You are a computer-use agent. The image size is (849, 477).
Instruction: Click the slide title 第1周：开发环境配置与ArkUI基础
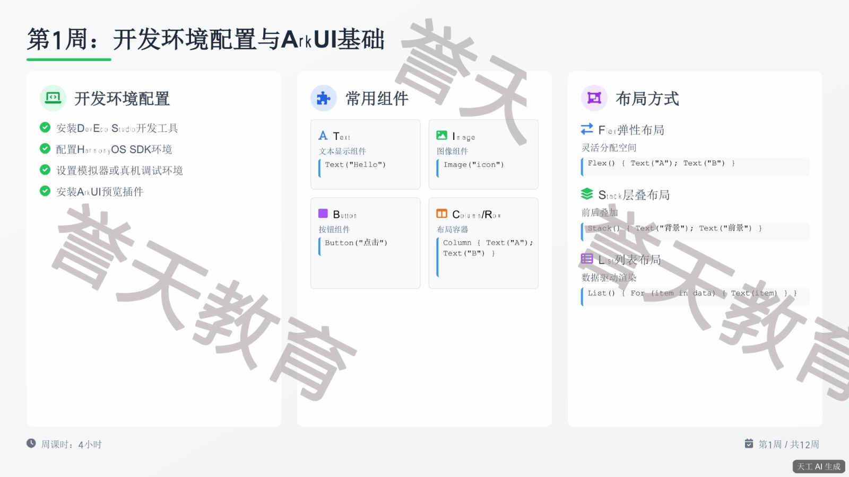206,40
